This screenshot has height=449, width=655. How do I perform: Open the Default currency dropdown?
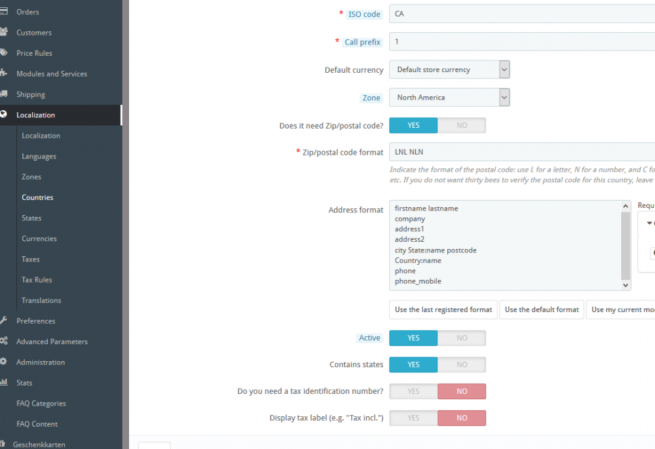click(449, 69)
